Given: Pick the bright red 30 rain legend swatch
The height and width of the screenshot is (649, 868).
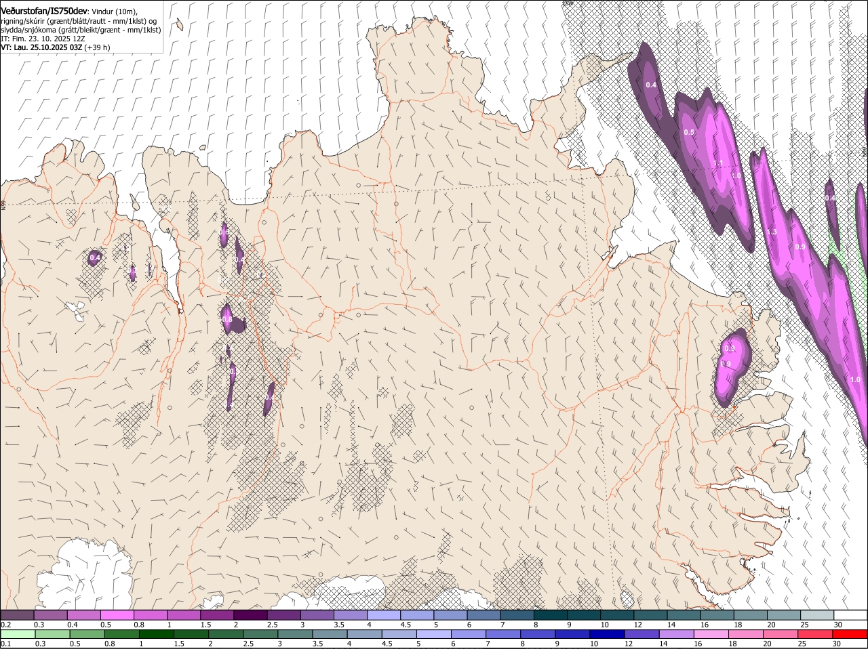Looking at the screenshot, I should 850,634.
